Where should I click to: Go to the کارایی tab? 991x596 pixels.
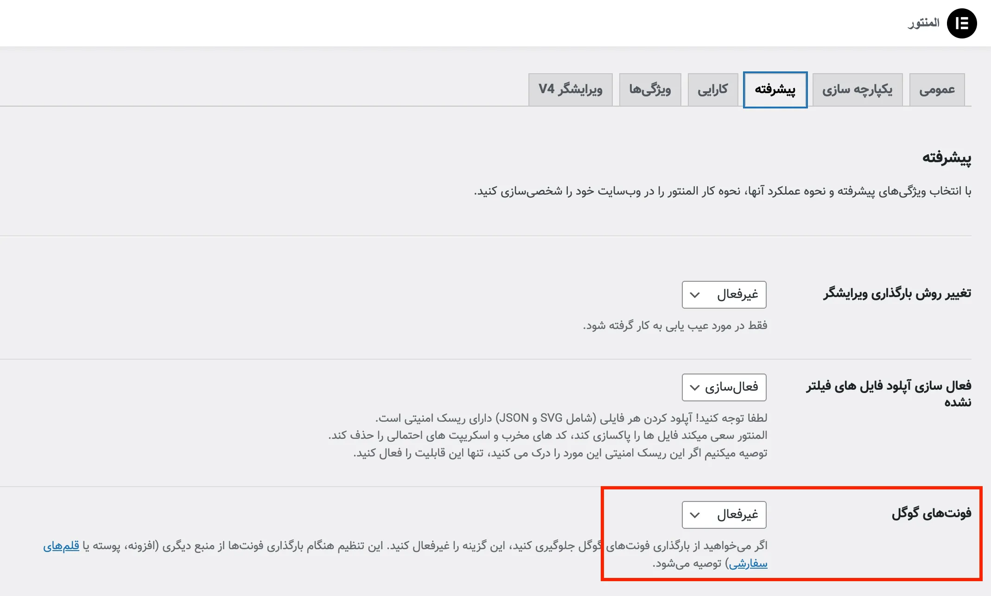[712, 89]
